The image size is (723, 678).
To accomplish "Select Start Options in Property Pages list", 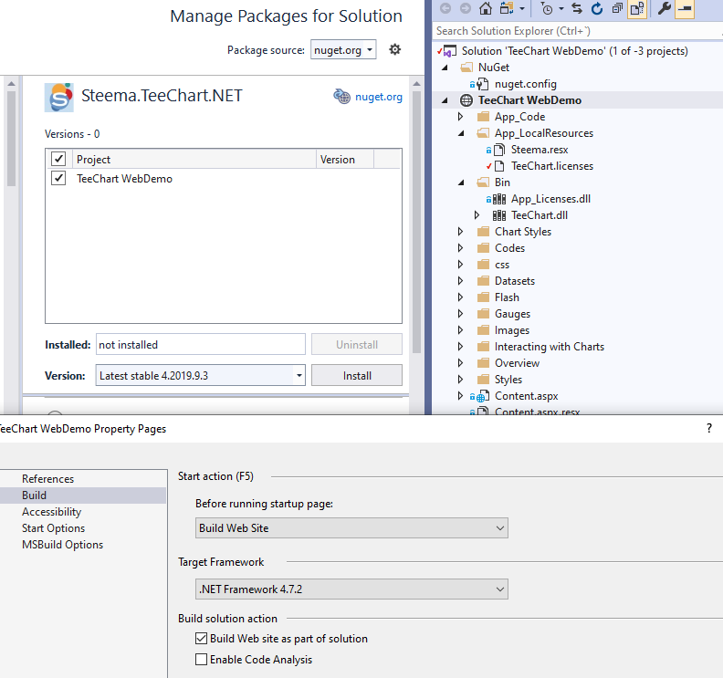I will pyautogui.click(x=54, y=528).
